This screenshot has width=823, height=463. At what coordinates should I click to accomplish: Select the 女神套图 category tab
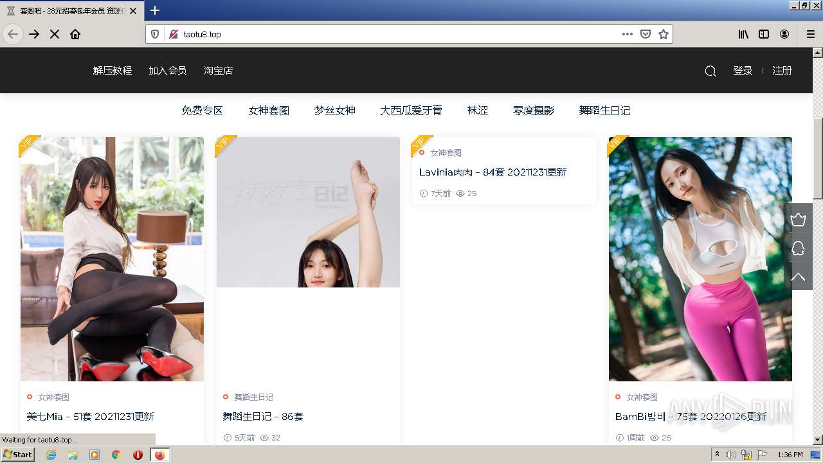tap(269, 111)
